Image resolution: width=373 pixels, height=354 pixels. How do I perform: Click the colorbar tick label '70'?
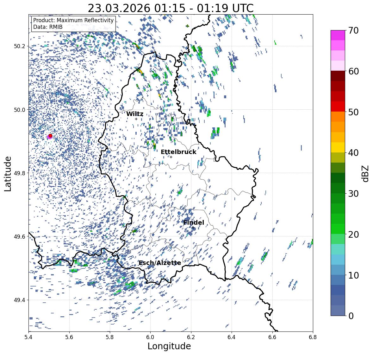click(x=353, y=30)
